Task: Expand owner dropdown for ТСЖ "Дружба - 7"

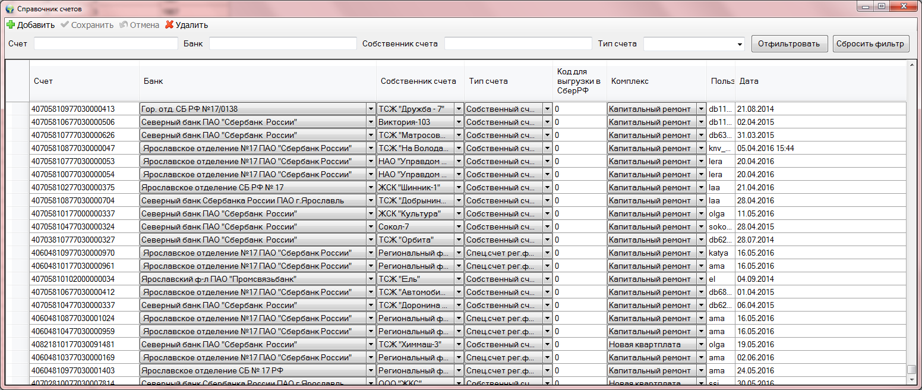Action: [x=458, y=109]
